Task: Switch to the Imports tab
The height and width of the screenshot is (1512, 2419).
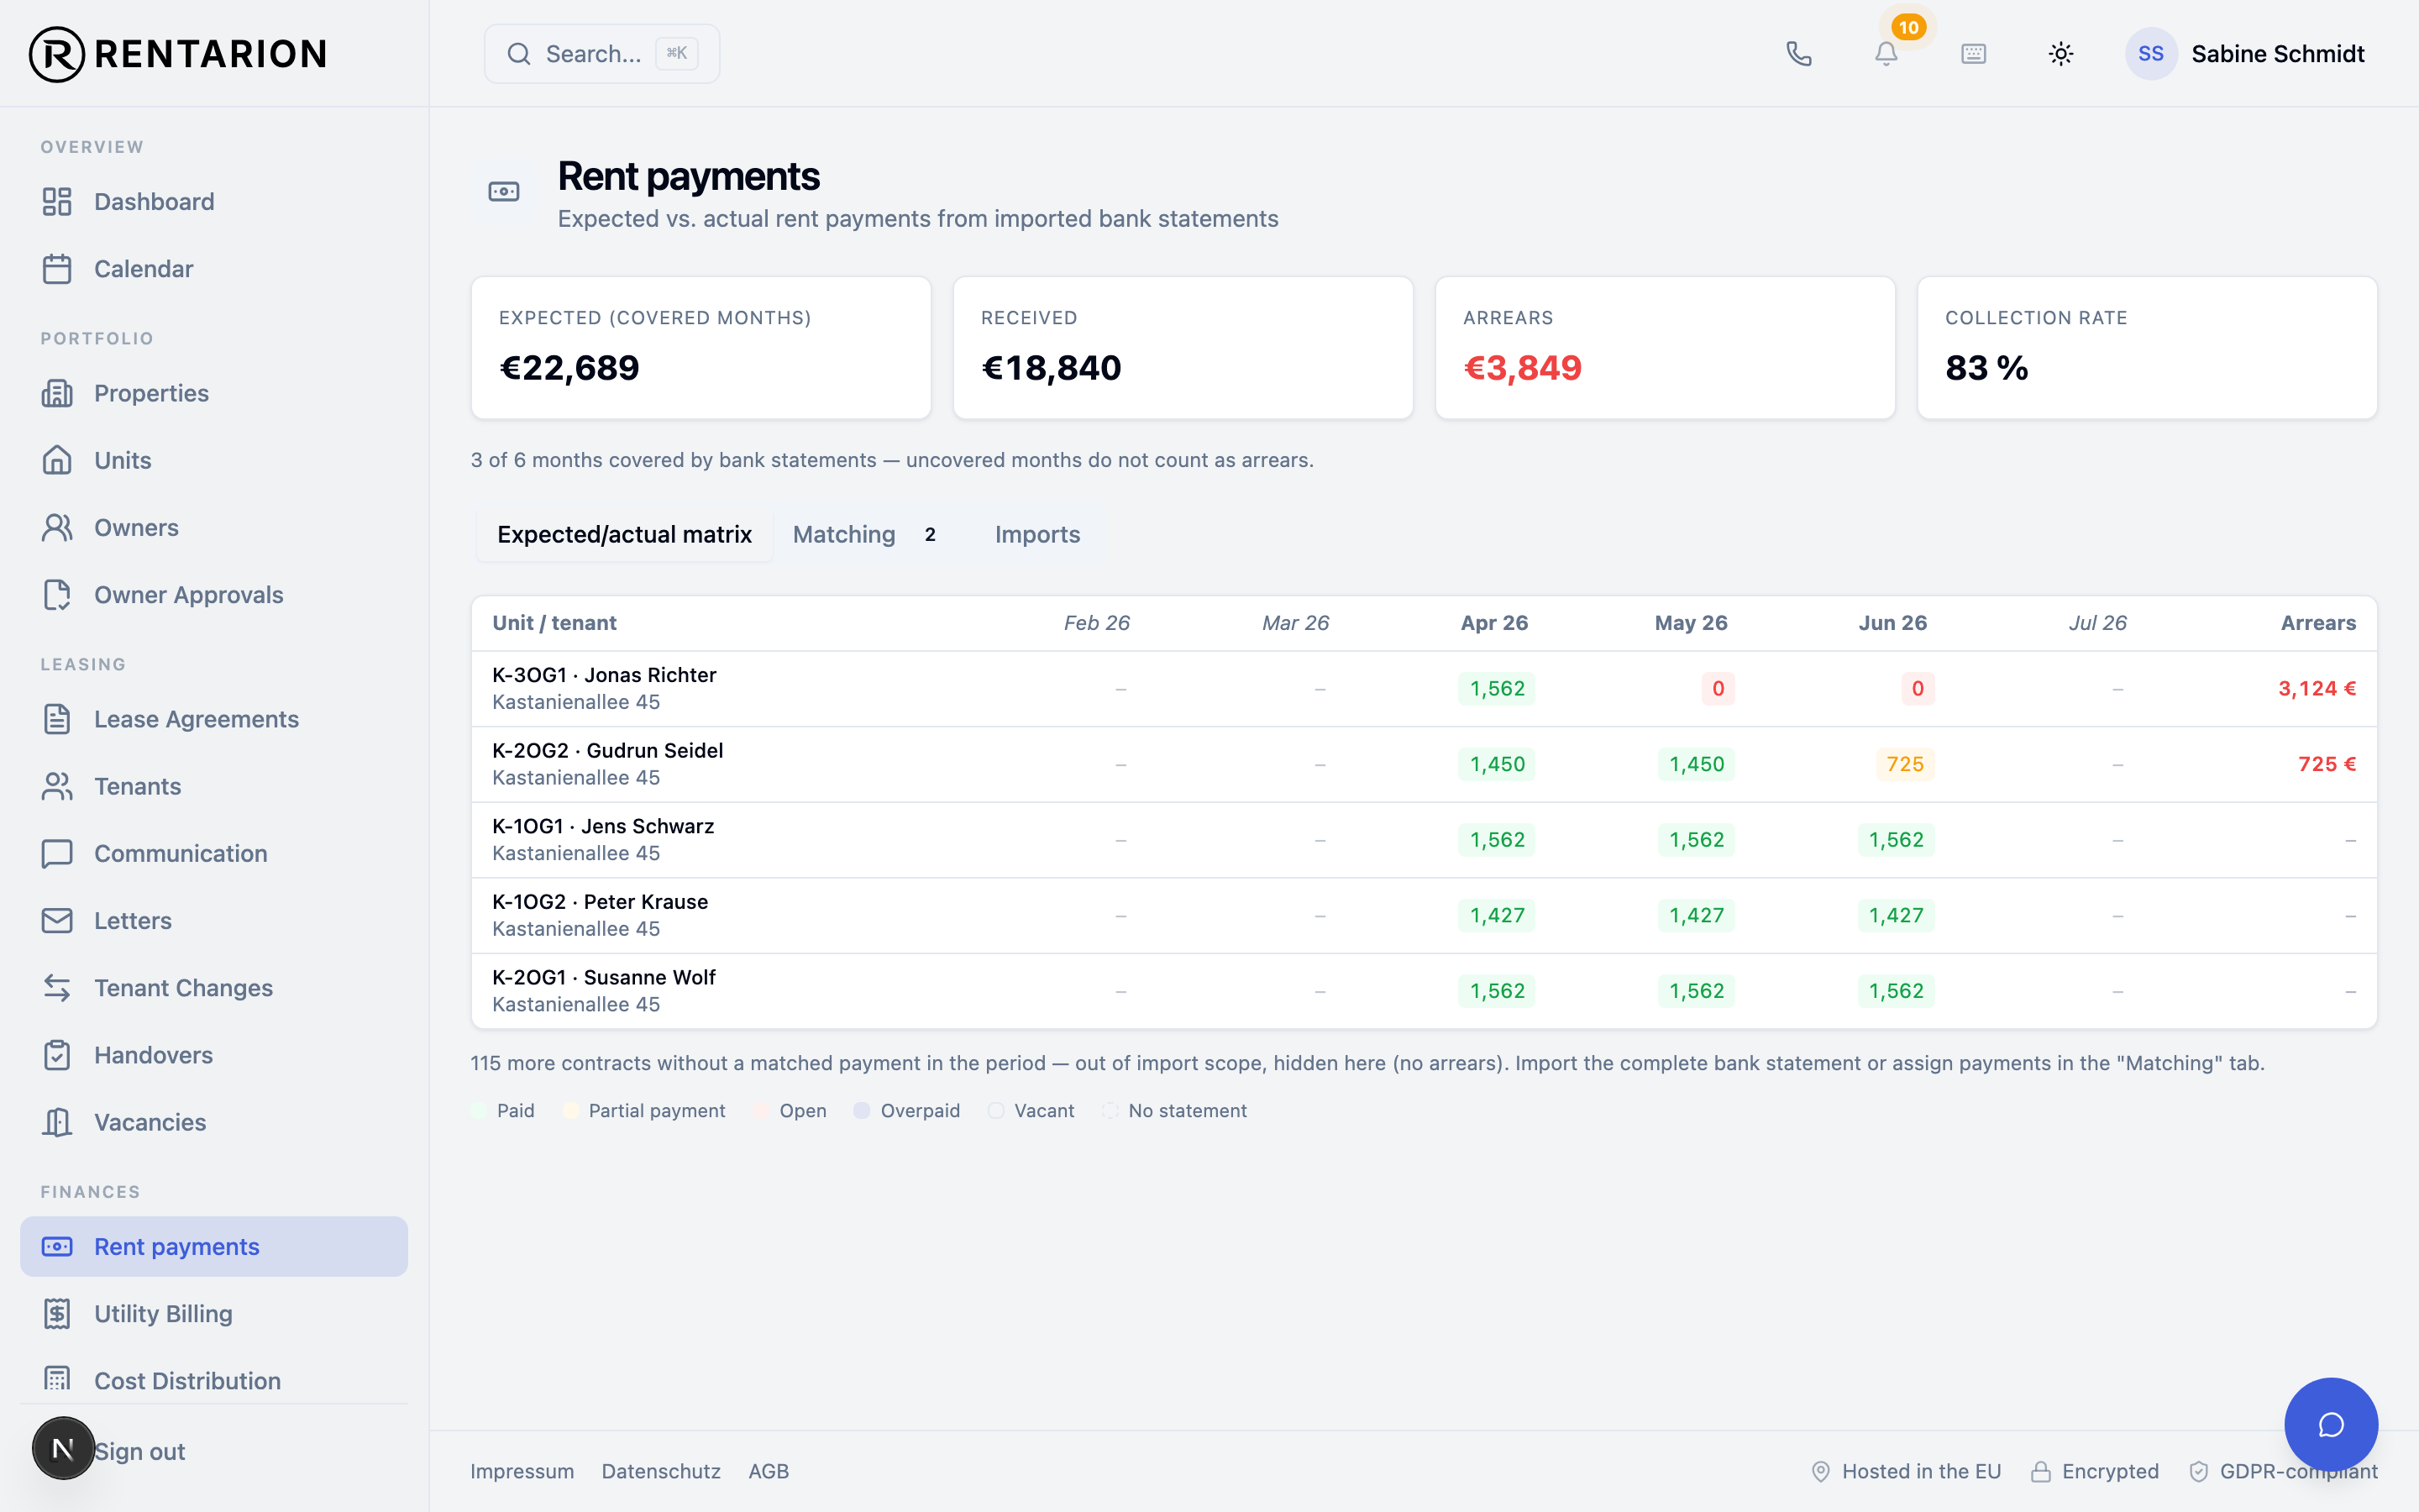Action: pos(1037,535)
